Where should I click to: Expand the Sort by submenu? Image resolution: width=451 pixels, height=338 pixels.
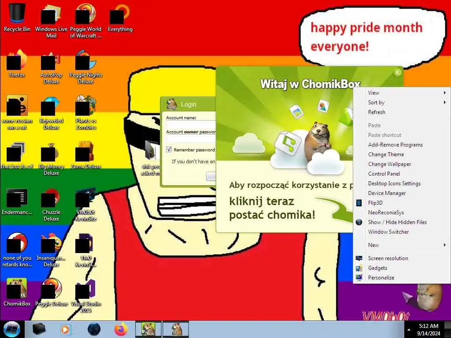coord(402,102)
